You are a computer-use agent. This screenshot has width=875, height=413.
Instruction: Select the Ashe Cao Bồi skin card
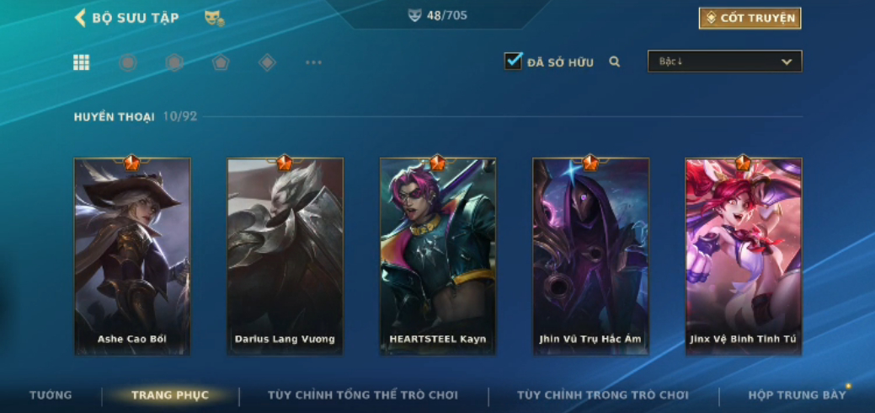pyautogui.click(x=132, y=256)
